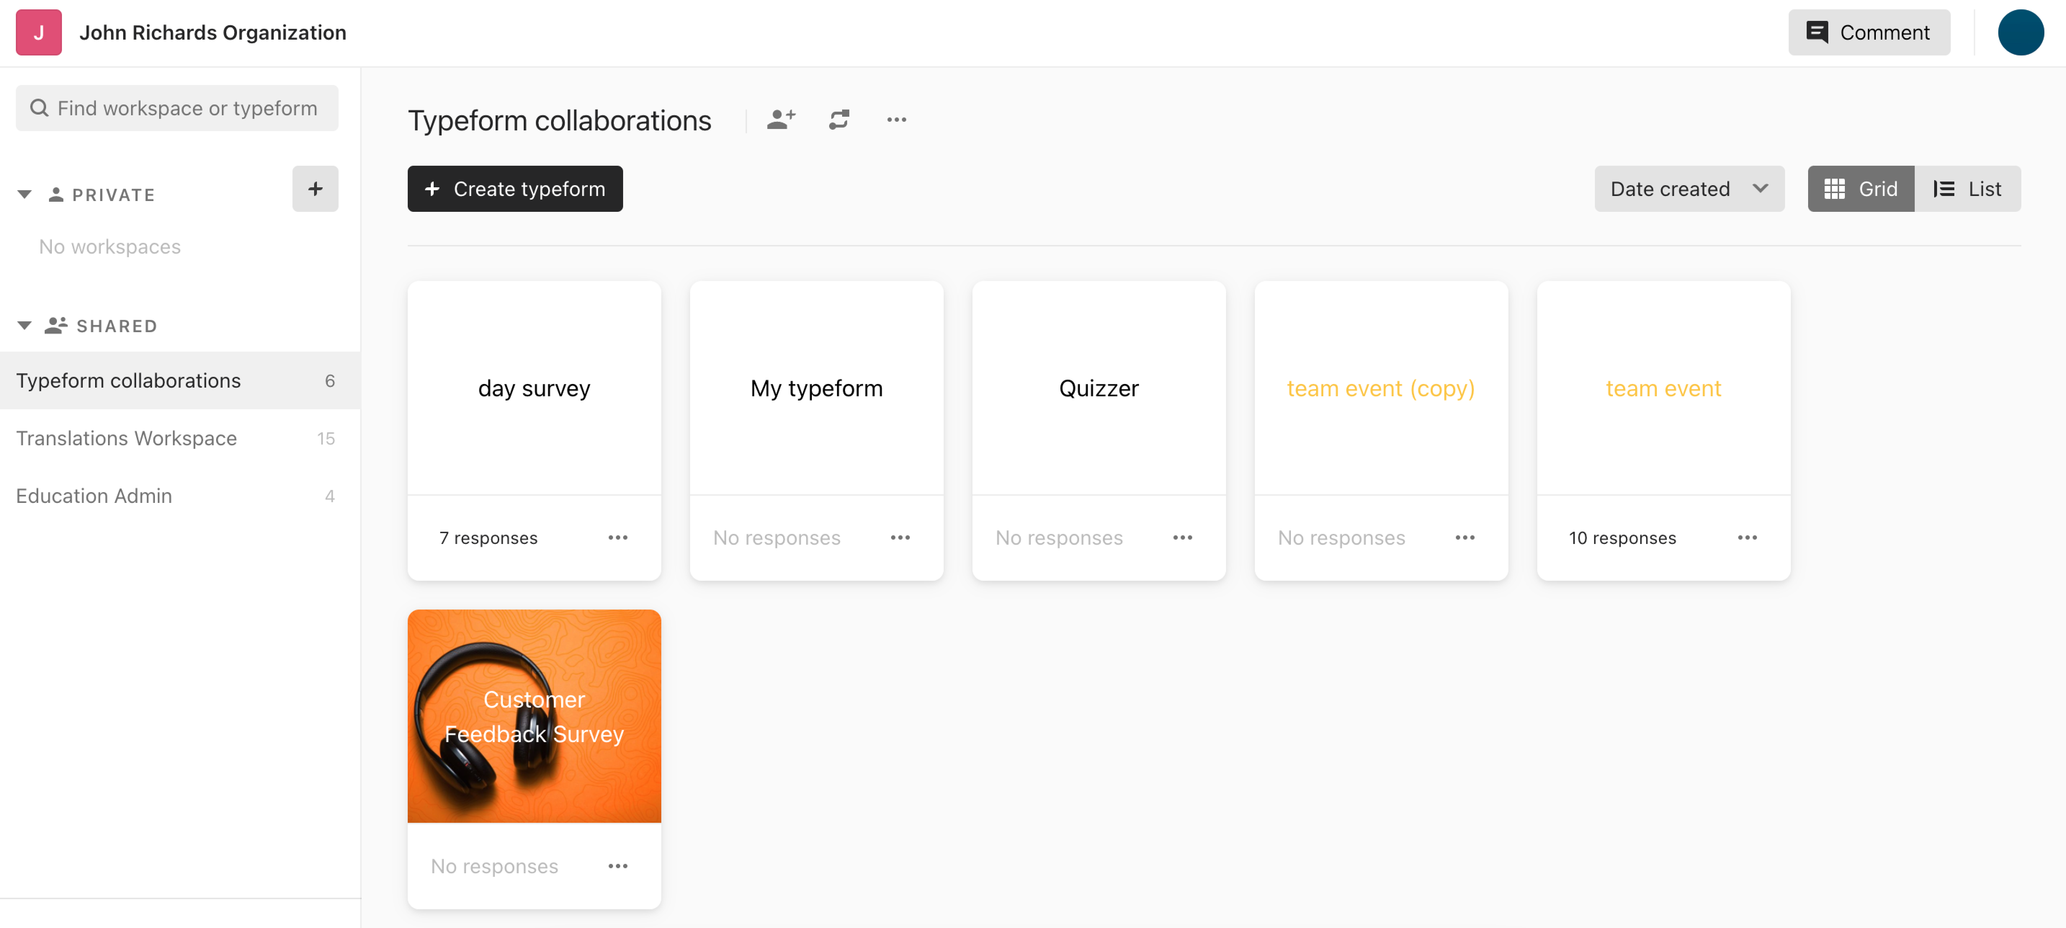View 7 responses of day survey
Image resolution: width=2066 pixels, height=928 pixels.
pos(488,538)
